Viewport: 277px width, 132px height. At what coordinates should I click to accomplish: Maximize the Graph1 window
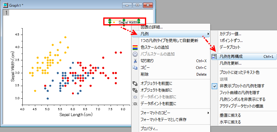point(138,5)
